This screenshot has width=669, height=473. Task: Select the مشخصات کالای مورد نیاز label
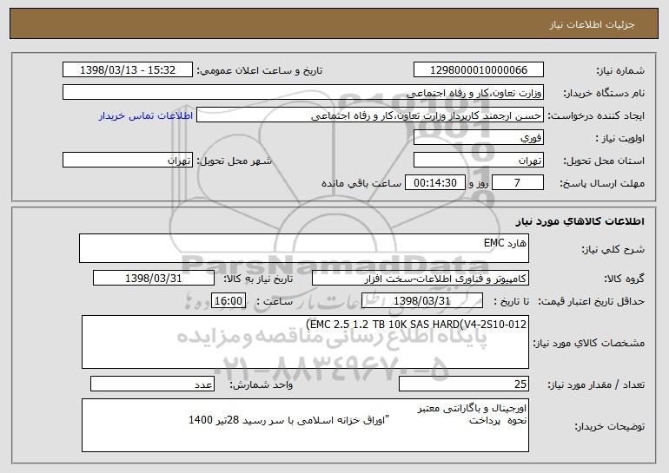pos(589,343)
